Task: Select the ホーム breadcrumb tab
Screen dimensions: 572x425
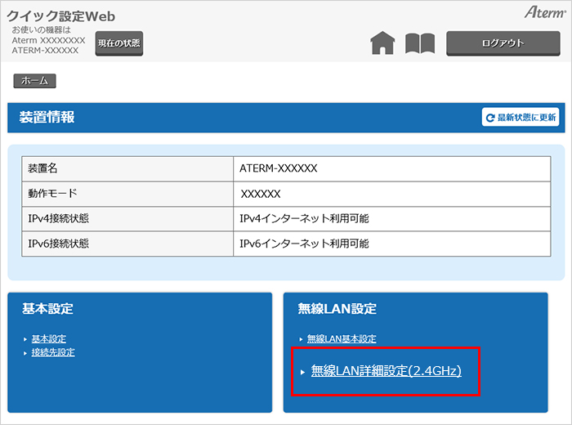Action: pyautogui.click(x=34, y=81)
